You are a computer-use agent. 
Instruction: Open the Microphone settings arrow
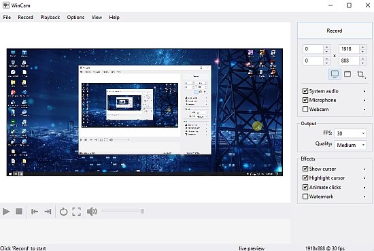coord(364,101)
